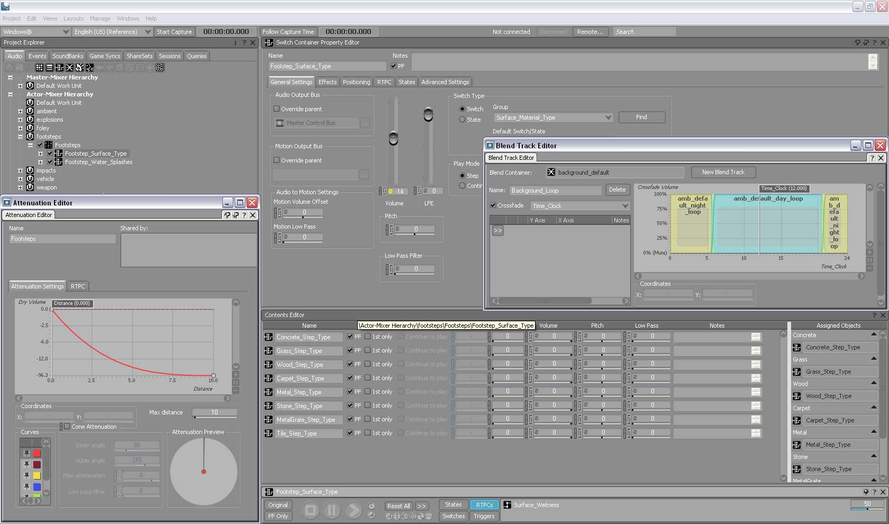Click the Pause button in Transport Control
This screenshot has height=524, width=889.
click(x=332, y=510)
